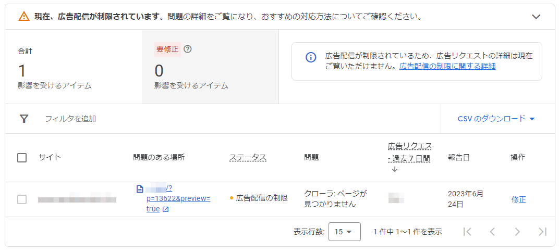
Task: Click the document page icon beside URL
Action: pyautogui.click(x=139, y=189)
